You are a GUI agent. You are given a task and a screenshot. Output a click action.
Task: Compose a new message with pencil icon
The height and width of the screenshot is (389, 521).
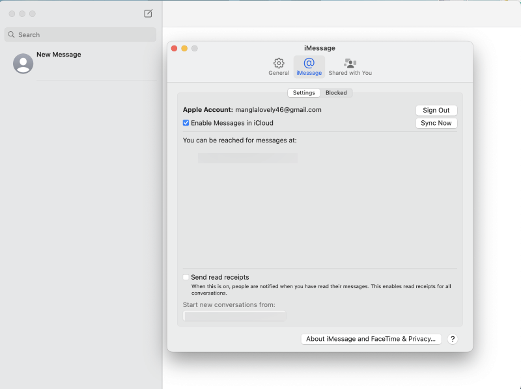tap(148, 13)
